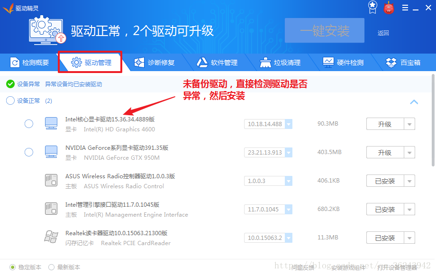Click Windows flag icon for Realtek读卡器驱动

pos(51,237)
